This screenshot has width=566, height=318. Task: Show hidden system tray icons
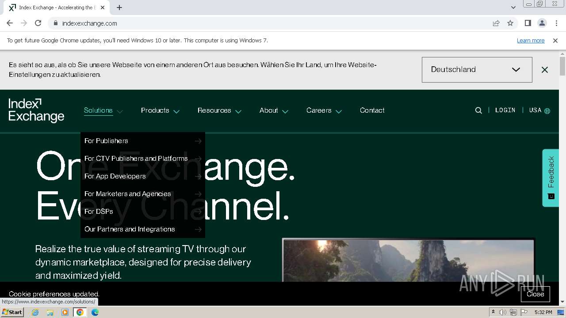point(493,312)
